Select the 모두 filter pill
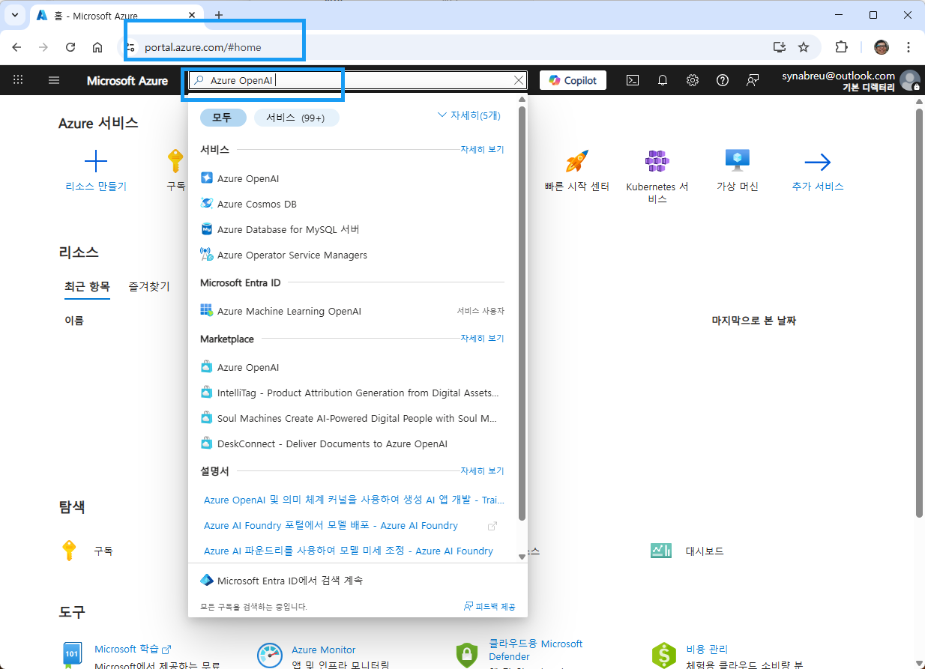 223,118
